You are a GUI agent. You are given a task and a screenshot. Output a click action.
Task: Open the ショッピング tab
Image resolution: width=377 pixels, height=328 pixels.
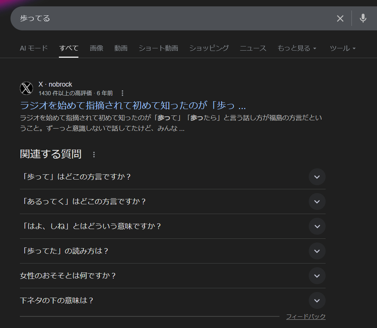pyautogui.click(x=209, y=48)
